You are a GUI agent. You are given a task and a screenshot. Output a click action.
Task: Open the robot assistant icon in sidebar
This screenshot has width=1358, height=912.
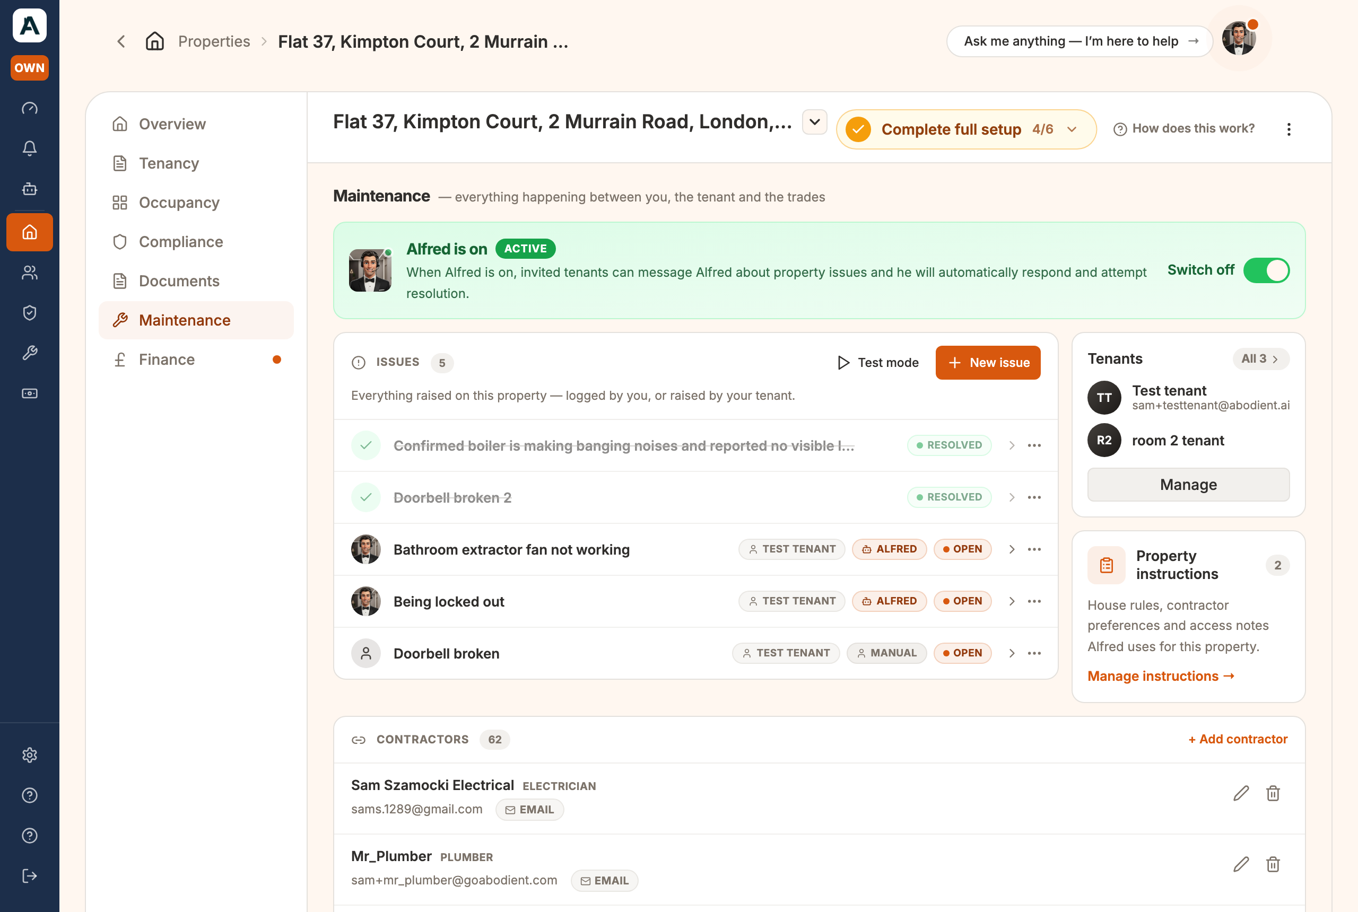pyautogui.click(x=30, y=188)
